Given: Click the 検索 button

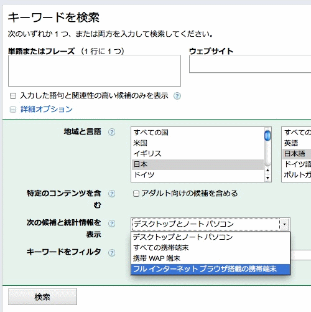Looking at the screenshot, I should [42, 297].
